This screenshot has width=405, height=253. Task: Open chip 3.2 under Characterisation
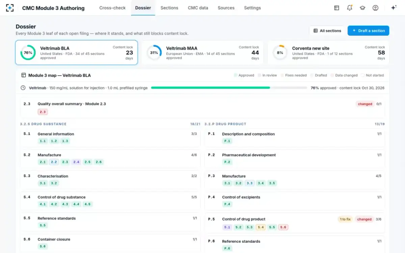click(54, 183)
